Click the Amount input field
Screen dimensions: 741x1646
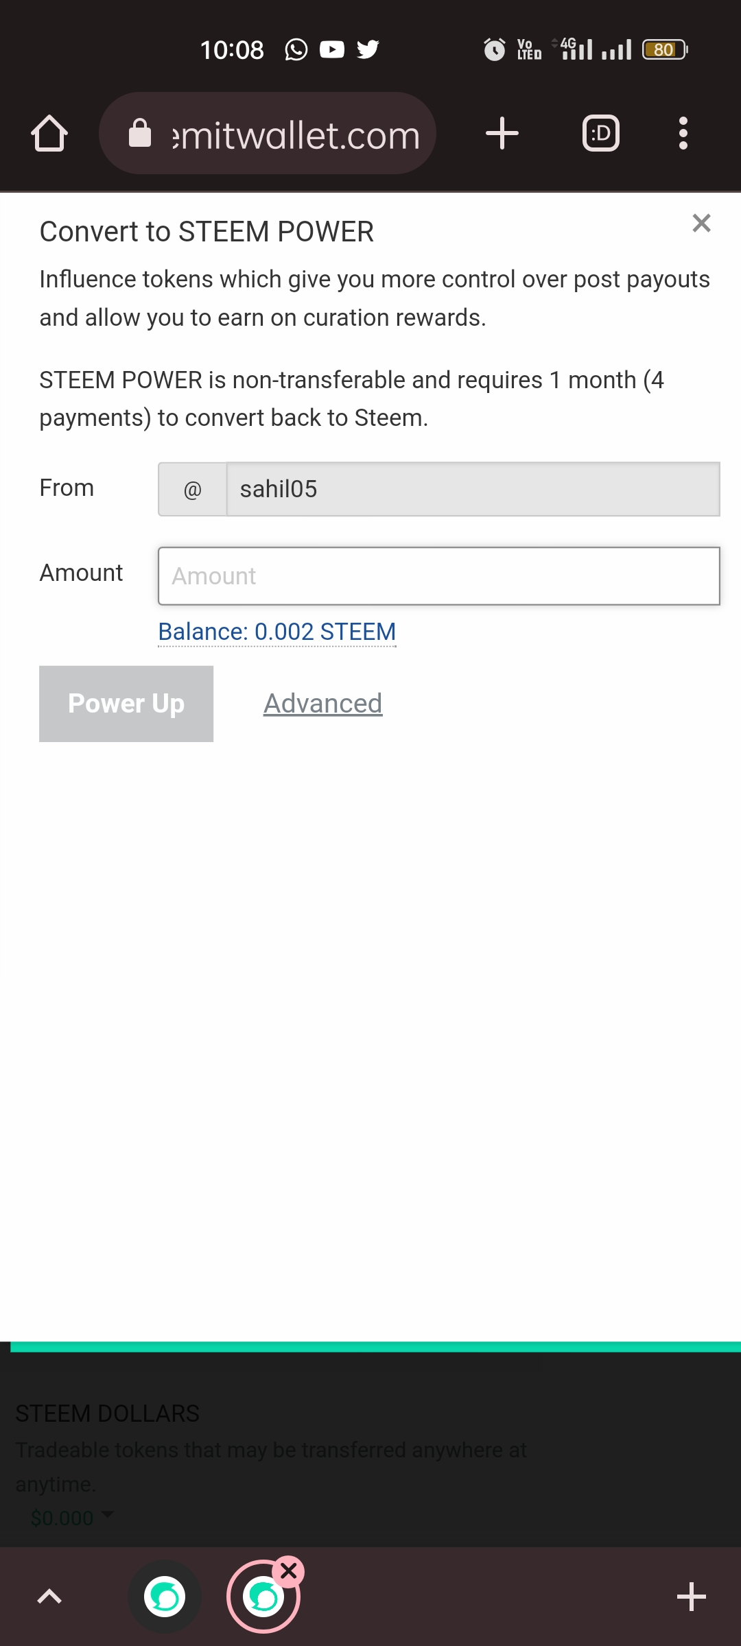point(439,576)
